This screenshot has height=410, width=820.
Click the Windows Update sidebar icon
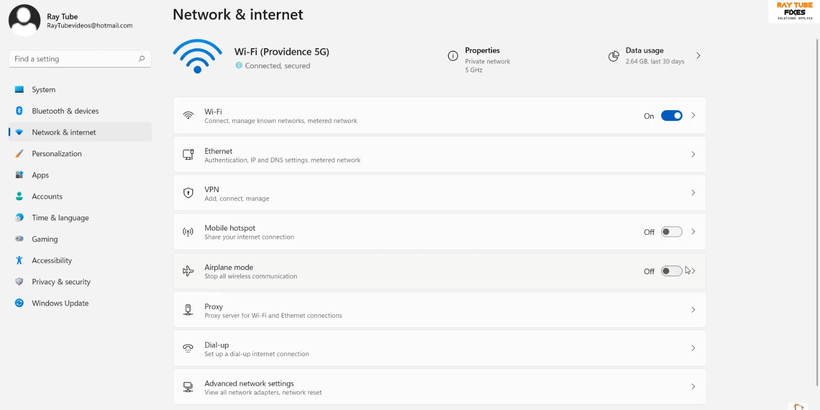click(19, 303)
